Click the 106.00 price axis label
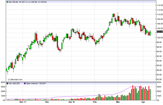Image resolution: width=163 pixels, height=105 pixels. point(160,24)
